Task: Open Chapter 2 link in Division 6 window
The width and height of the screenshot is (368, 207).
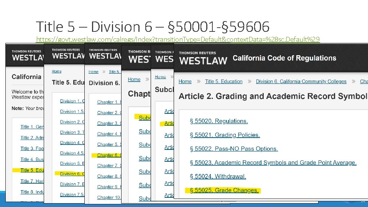Action: click(109, 113)
